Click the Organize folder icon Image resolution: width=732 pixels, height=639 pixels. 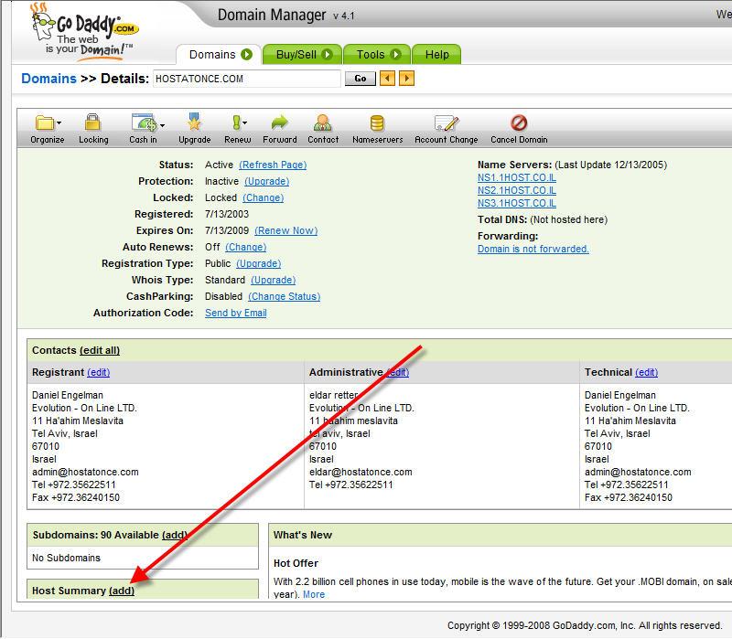(46, 122)
